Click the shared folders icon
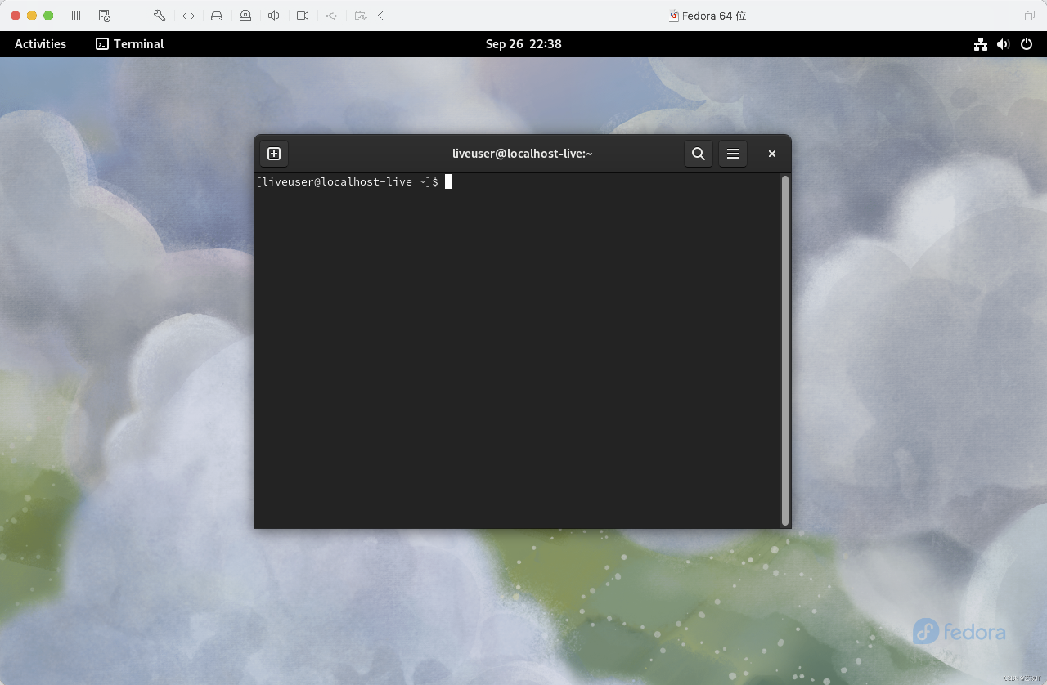The width and height of the screenshot is (1047, 685). tap(360, 16)
